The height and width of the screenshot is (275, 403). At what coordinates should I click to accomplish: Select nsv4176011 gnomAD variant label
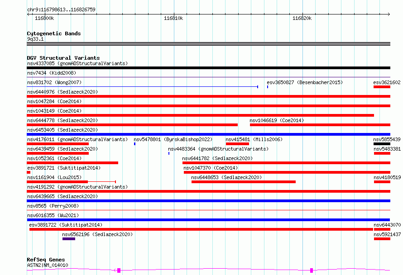tap(77, 139)
